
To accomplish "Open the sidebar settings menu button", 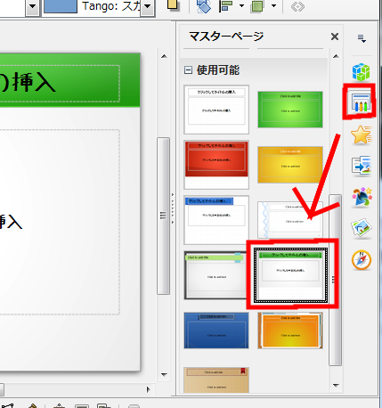I will [x=362, y=38].
